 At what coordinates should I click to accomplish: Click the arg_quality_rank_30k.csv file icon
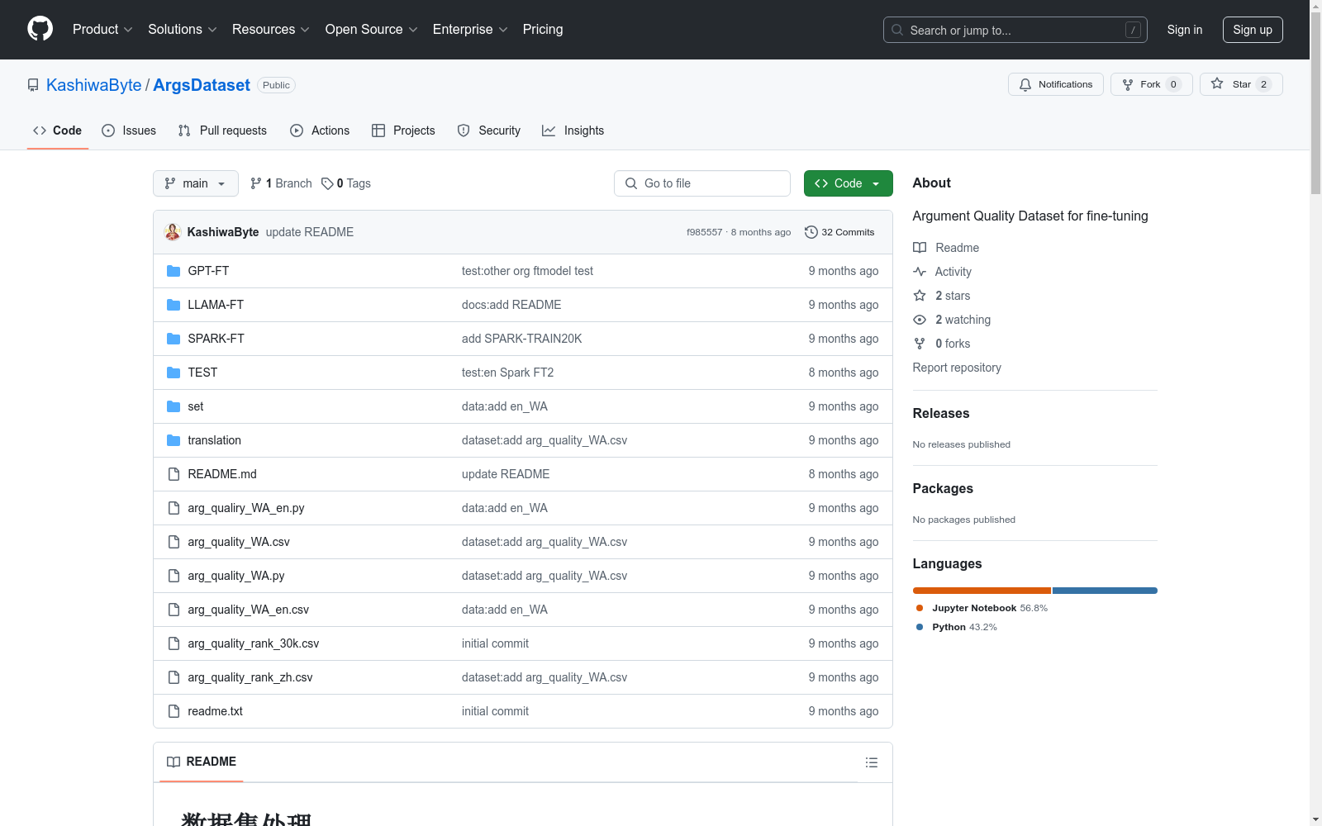[174, 643]
